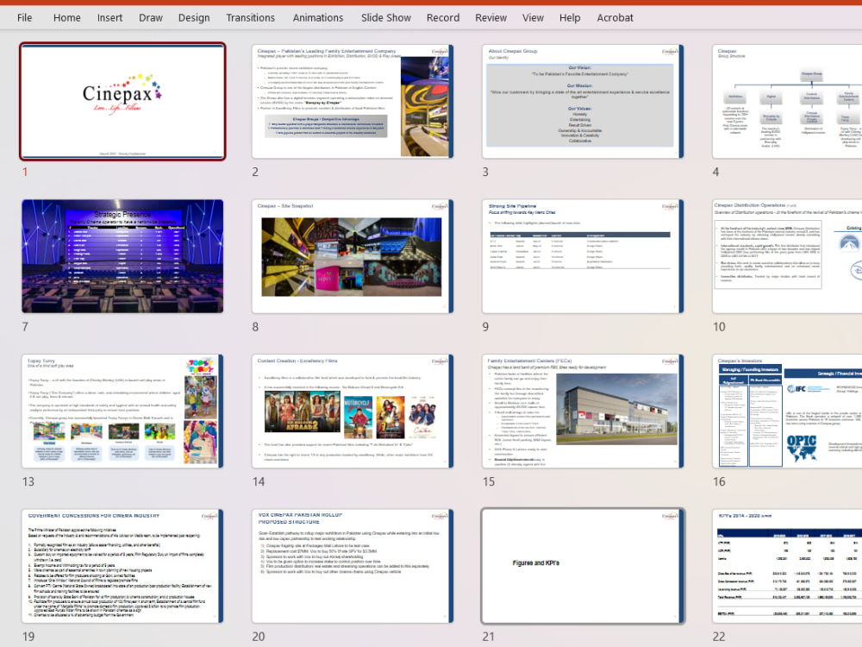Image resolution: width=862 pixels, height=647 pixels.
Task: Click slide number 7 label
Action: [x=25, y=327]
